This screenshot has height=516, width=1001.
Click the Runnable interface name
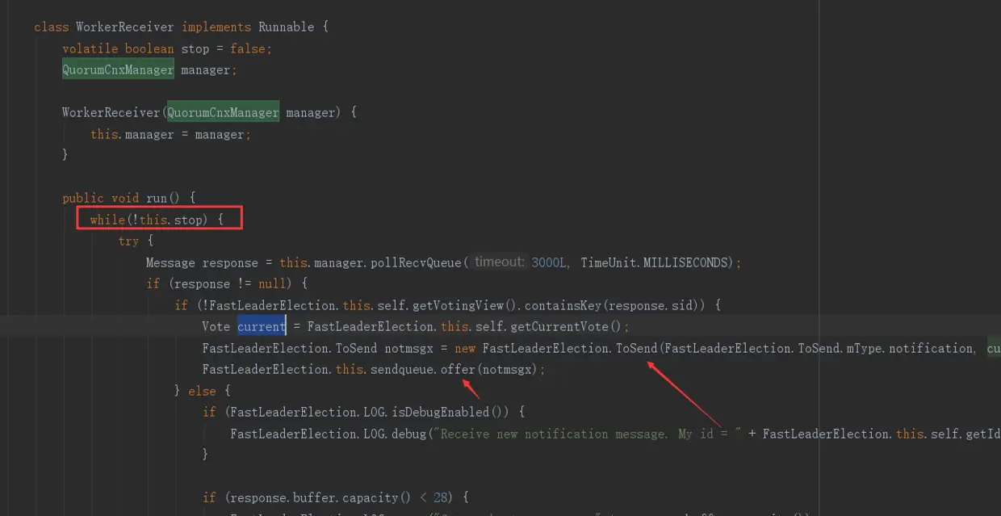pyautogui.click(x=286, y=27)
